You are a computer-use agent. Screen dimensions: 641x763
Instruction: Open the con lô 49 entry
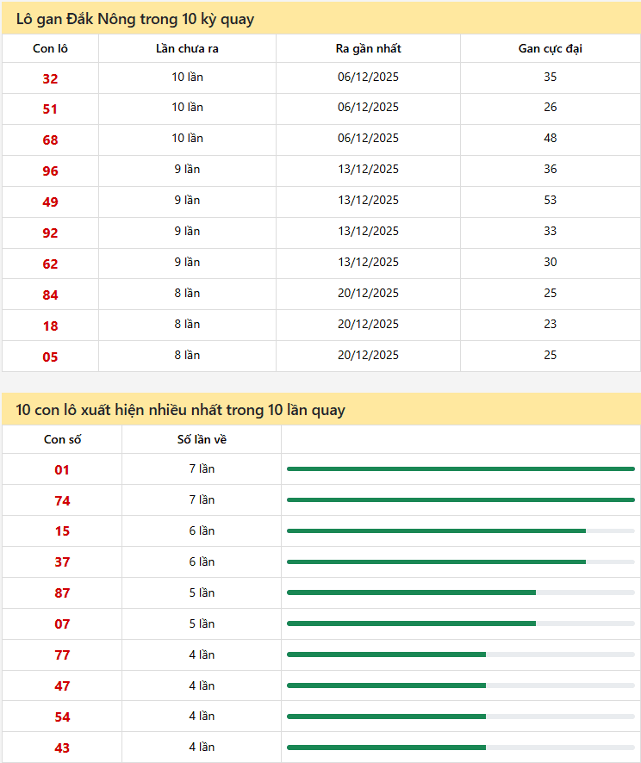click(50, 202)
